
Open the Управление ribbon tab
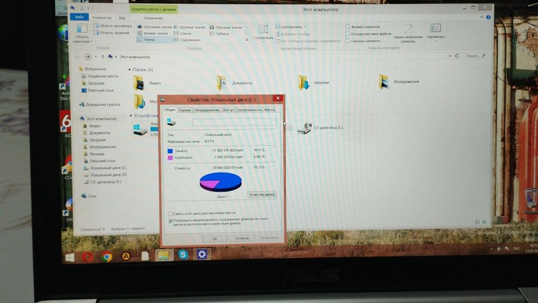[x=153, y=18]
